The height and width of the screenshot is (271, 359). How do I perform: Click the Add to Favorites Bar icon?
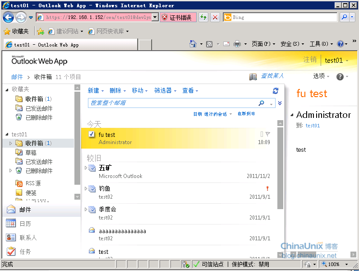(41, 32)
